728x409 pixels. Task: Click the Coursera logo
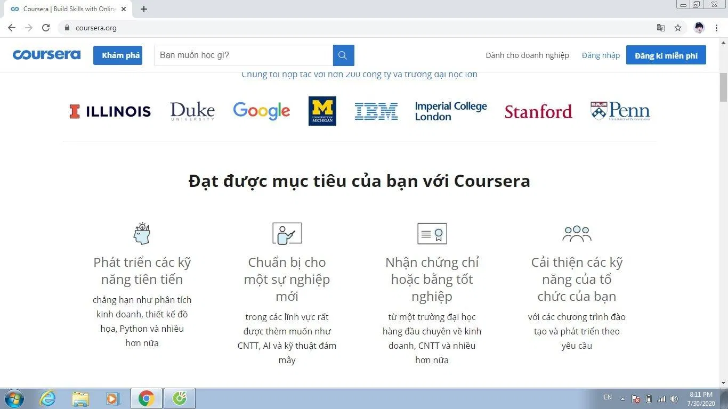[47, 55]
